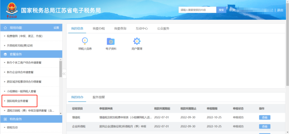Image resolution: width=289 pixels, height=134 pixels.
Task: Click the 退出 logout link
Action: point(280,10)
